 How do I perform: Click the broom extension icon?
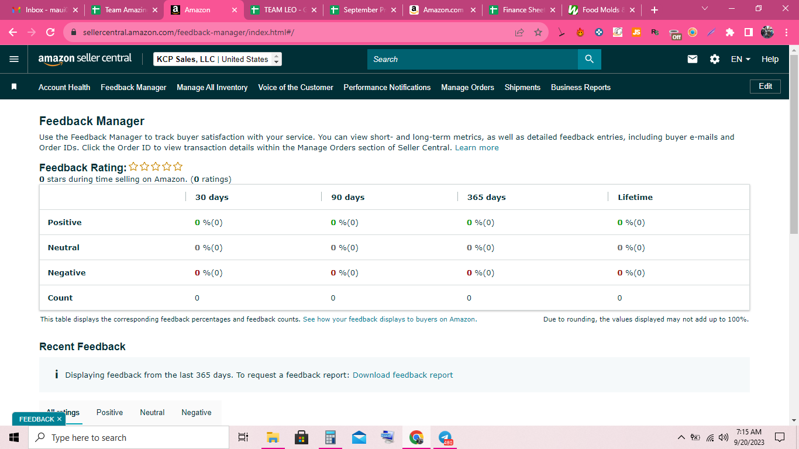point(562,32)
